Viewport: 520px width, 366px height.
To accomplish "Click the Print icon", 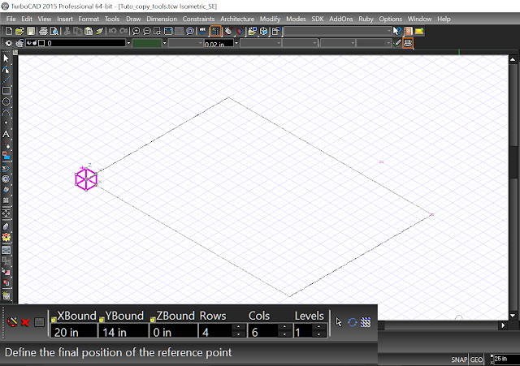I will 43,31.
